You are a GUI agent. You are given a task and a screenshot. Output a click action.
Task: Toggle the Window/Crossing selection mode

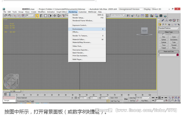(x=50, y=16)
